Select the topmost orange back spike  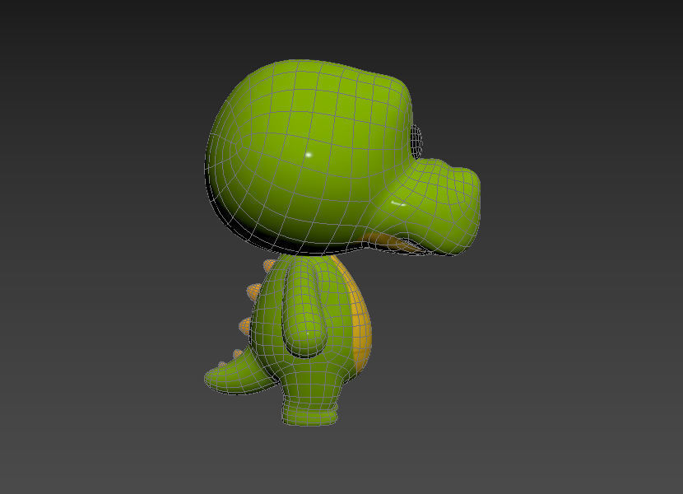tap(270, 264)
